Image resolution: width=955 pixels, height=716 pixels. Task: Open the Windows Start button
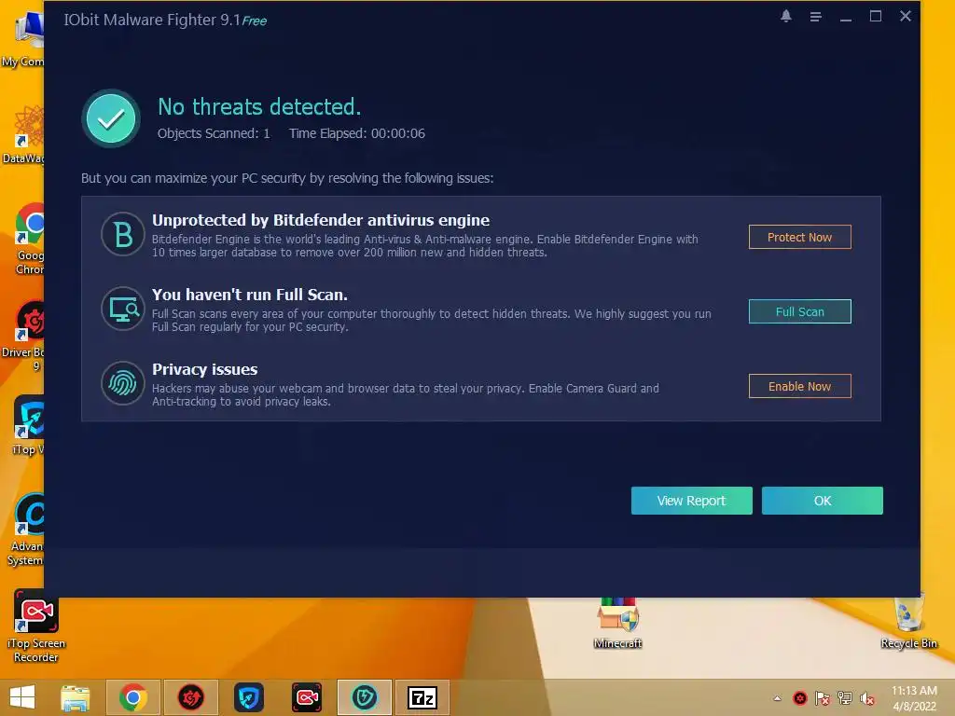22,697
